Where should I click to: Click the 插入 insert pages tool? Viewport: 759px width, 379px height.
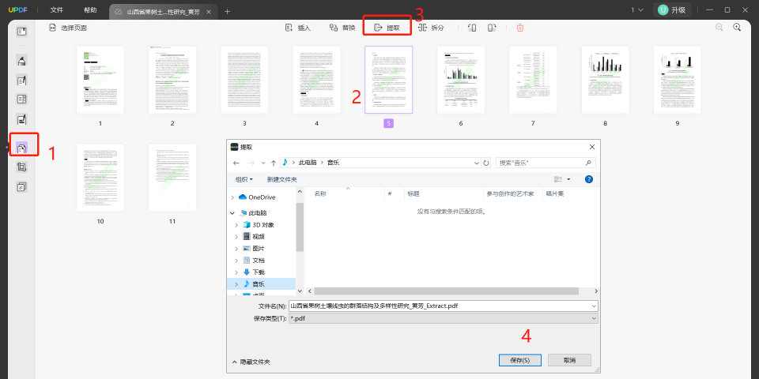(x=298, y=28)
